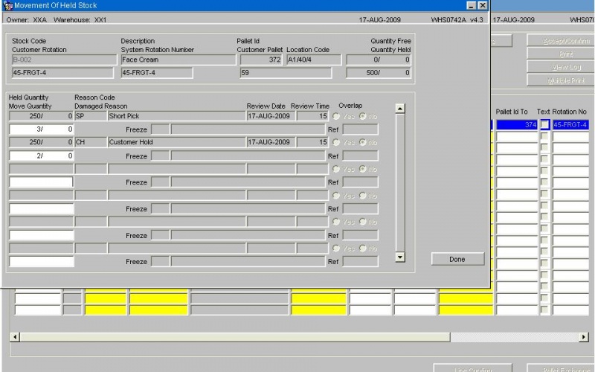Click the Pallet Id To cell showing 374
Image resolution: width=595 pixels, height=372 pixels.
click(x=516, y=124)
